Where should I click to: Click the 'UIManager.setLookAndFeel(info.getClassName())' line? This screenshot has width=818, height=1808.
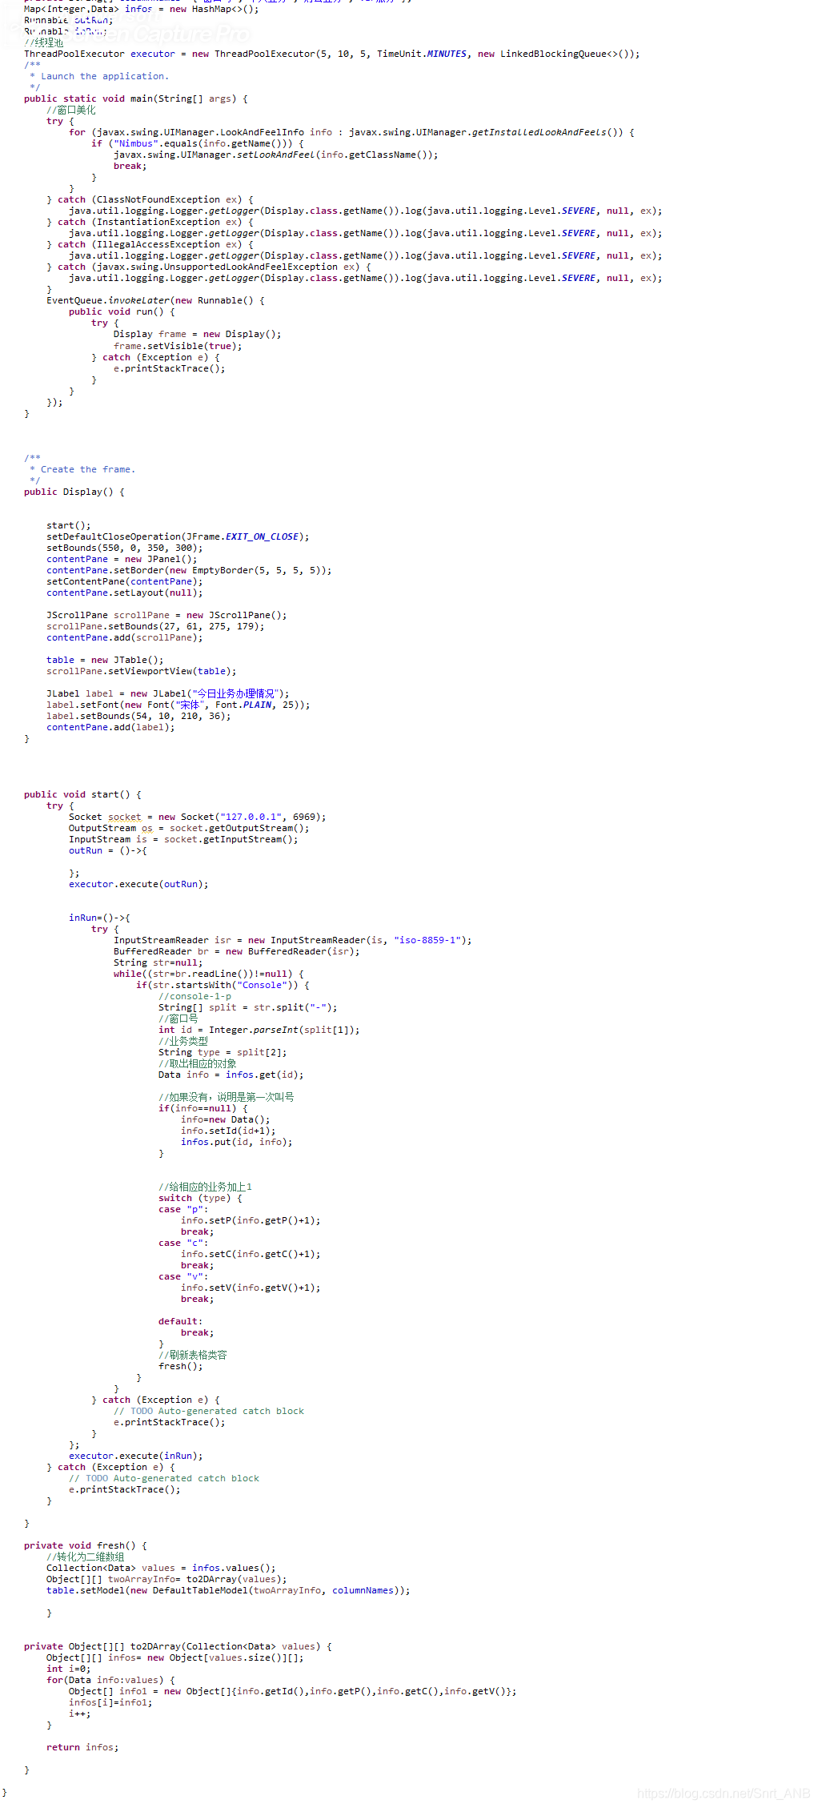point(275,155)
